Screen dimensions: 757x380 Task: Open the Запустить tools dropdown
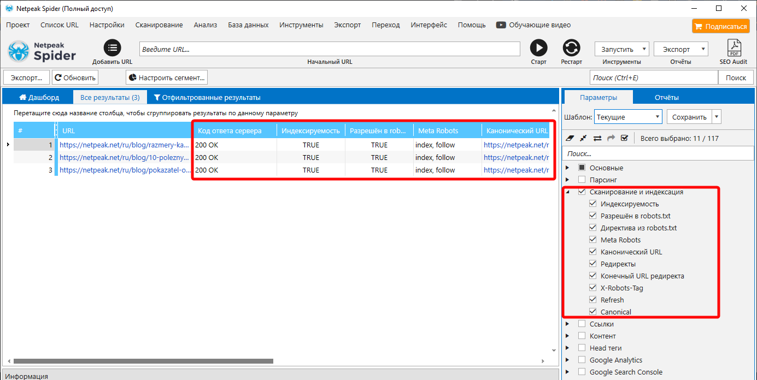pyautogui.click(x=622, y=49)
